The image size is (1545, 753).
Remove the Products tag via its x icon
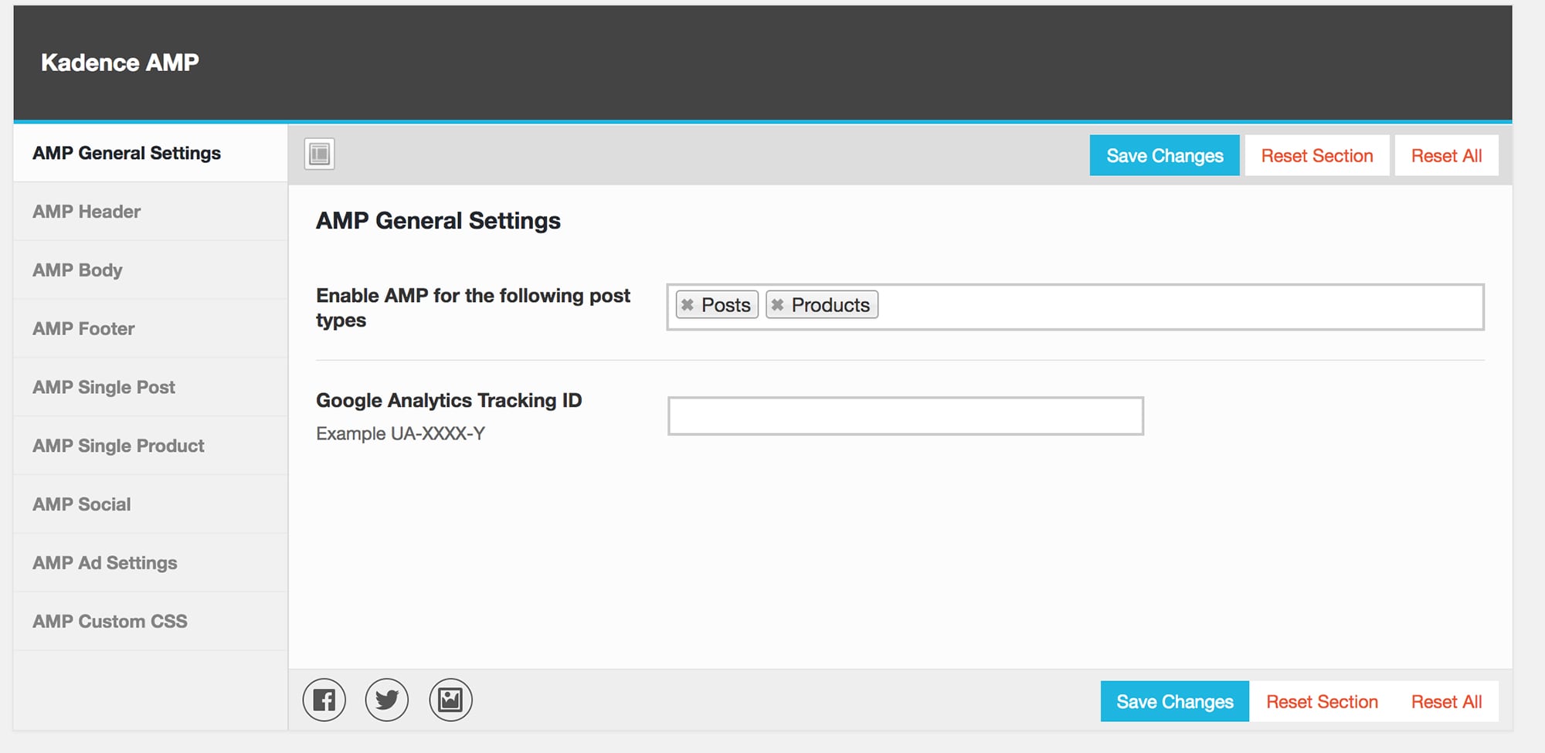point(778,304)
